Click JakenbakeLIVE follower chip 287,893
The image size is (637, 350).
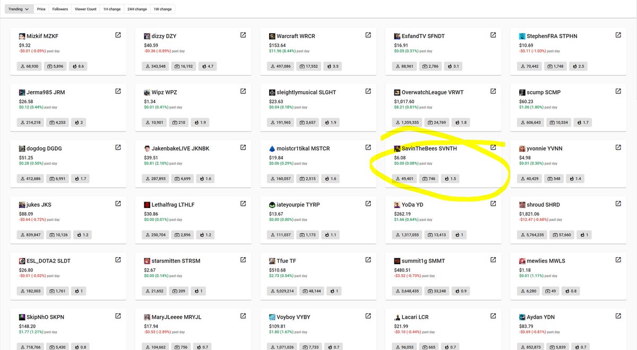tap(156, 179)
